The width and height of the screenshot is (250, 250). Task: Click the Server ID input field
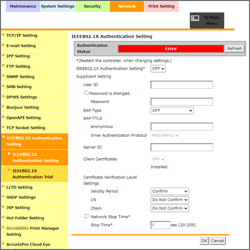click(182, 147)
